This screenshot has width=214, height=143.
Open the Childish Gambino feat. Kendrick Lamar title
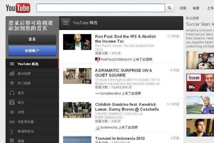127,107
